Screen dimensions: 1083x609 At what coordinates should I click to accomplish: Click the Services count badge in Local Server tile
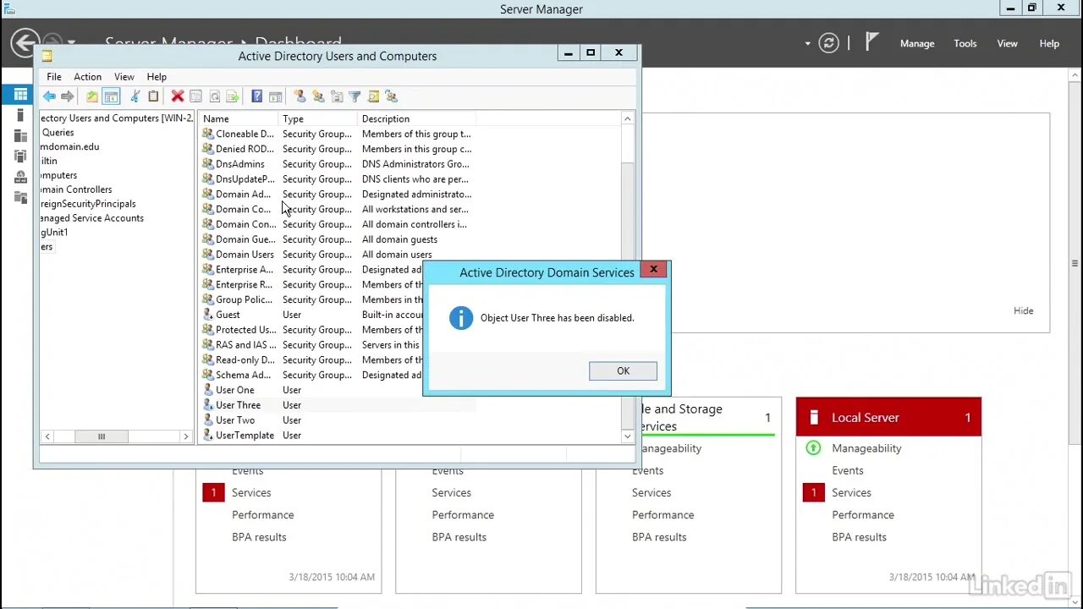coord(814,492)
